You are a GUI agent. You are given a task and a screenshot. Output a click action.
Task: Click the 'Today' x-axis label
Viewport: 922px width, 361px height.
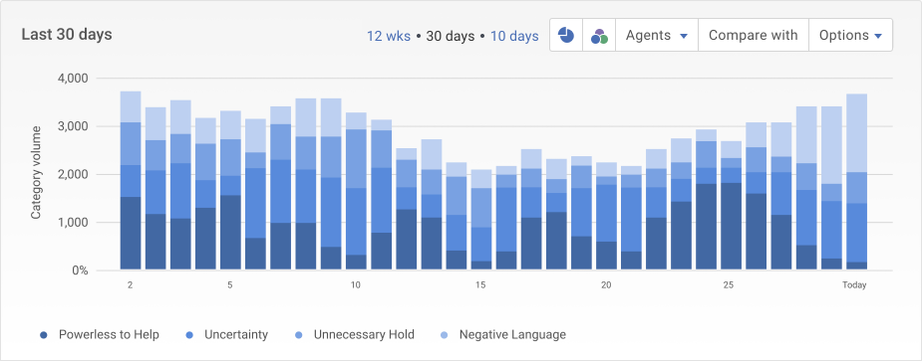click(854, 285)
